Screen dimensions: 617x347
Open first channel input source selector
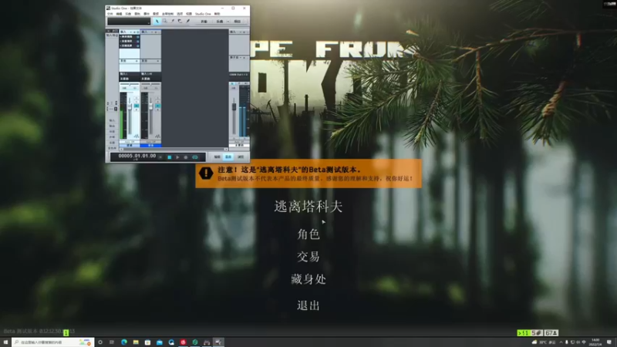(x=130, y=74)
